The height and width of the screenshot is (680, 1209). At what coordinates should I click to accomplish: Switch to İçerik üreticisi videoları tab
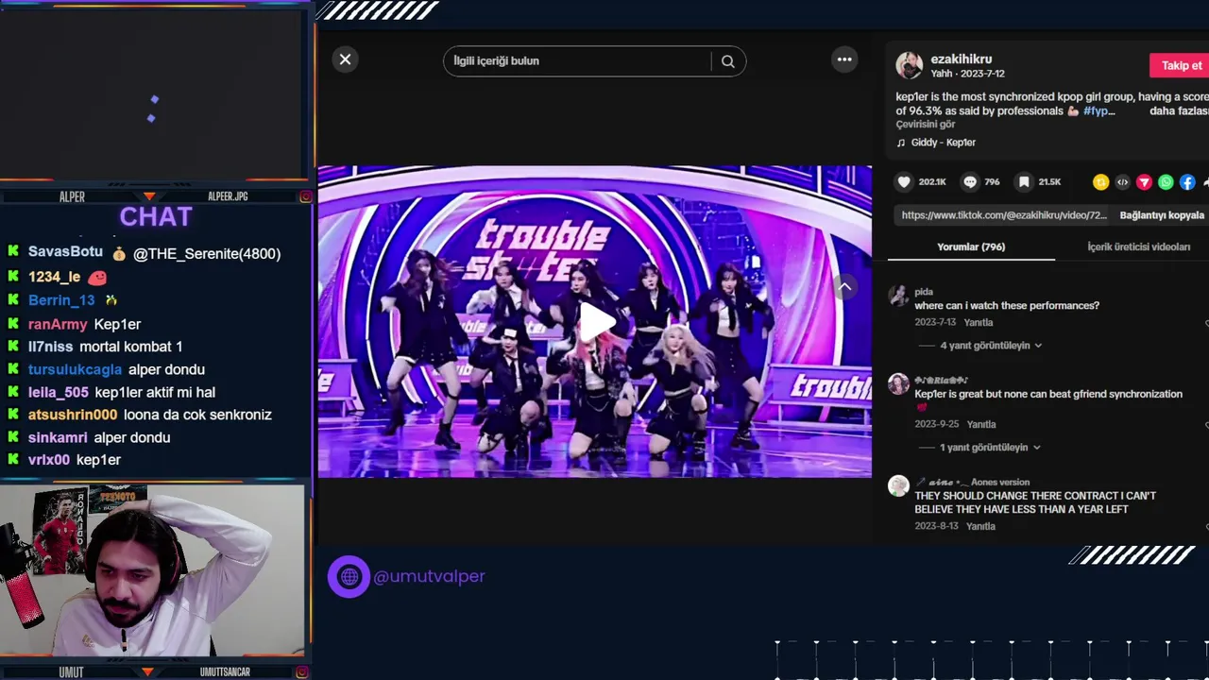click(1138, 247)
